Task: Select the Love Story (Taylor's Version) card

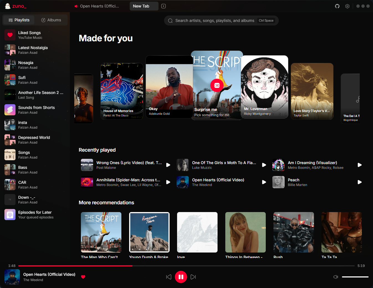Action: [x=312, y=91]
